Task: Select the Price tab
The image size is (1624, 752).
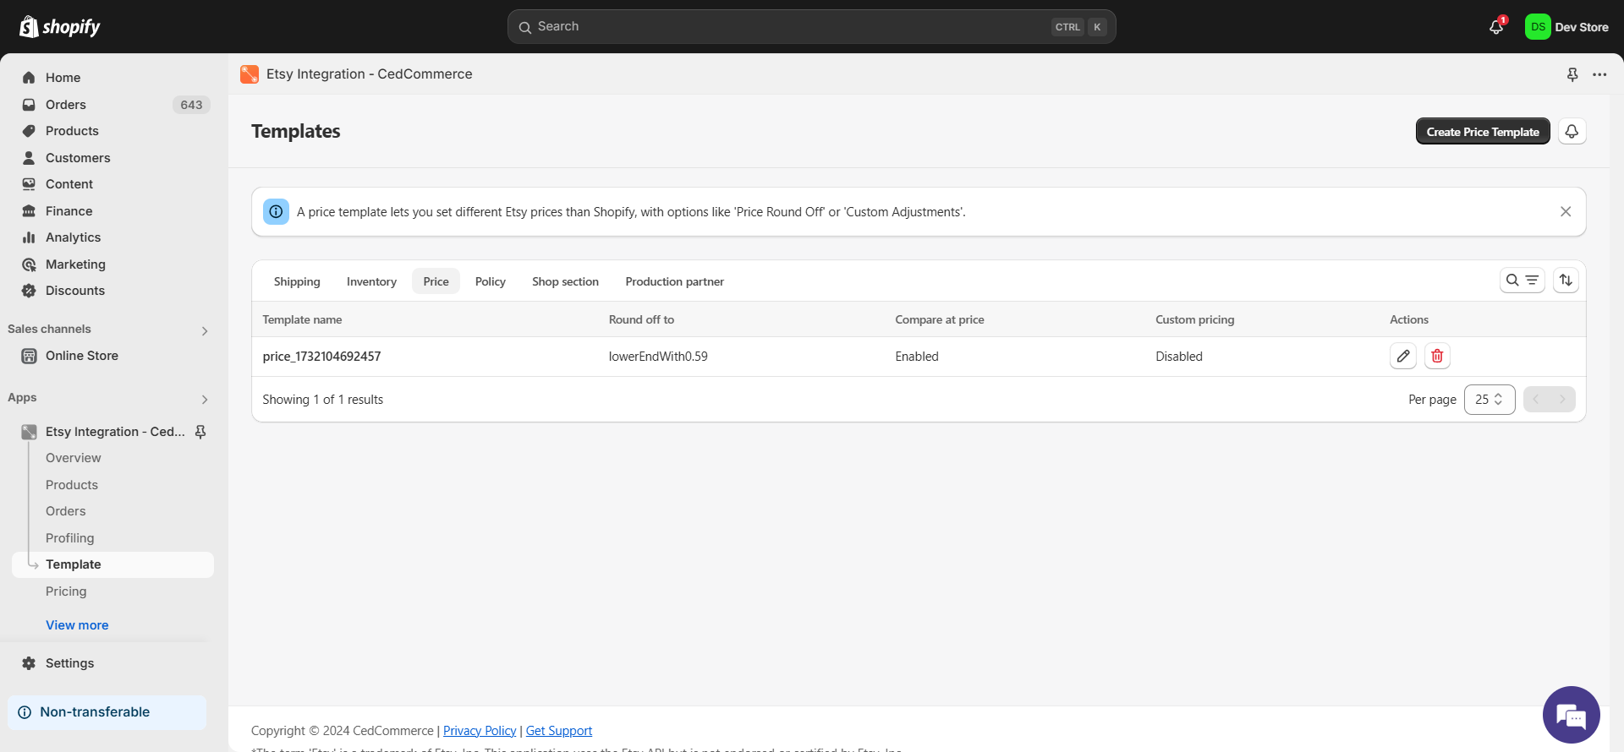Action: point(436,281)
